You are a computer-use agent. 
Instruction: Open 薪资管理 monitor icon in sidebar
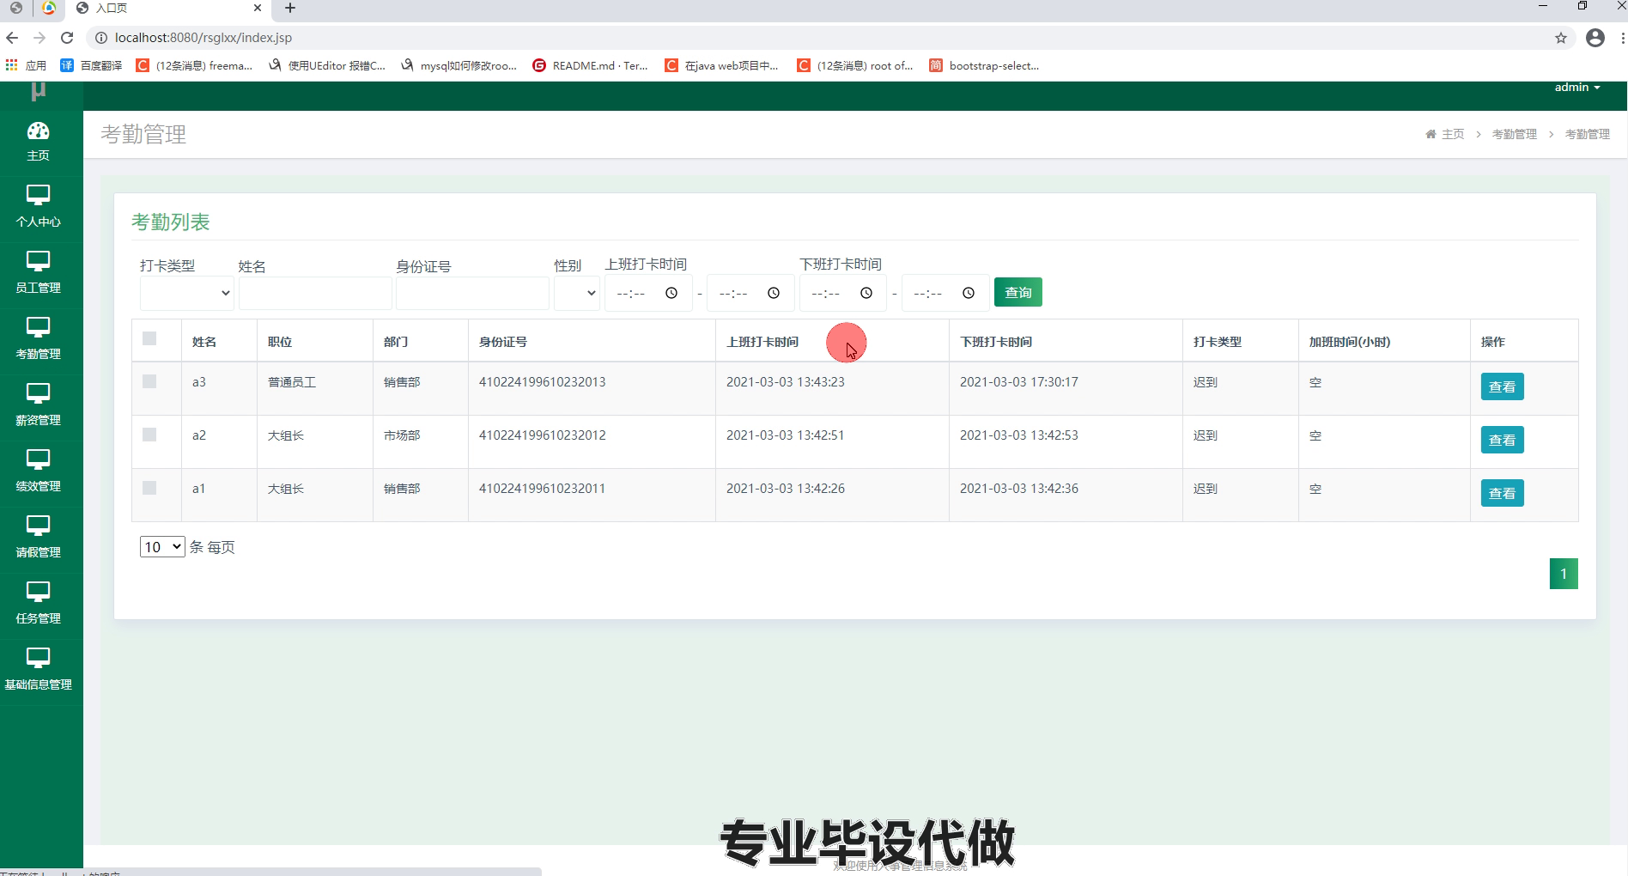(x=38, y=393)
